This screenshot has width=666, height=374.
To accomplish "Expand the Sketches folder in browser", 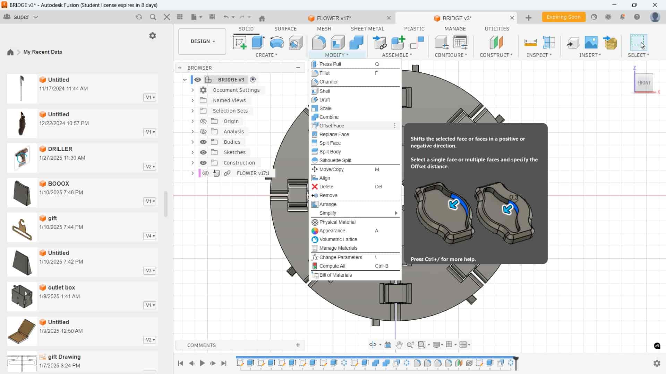I will pyautogui.click(x=193, y=152).
